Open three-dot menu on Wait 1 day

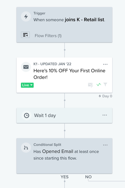click(x=105, y=115)
